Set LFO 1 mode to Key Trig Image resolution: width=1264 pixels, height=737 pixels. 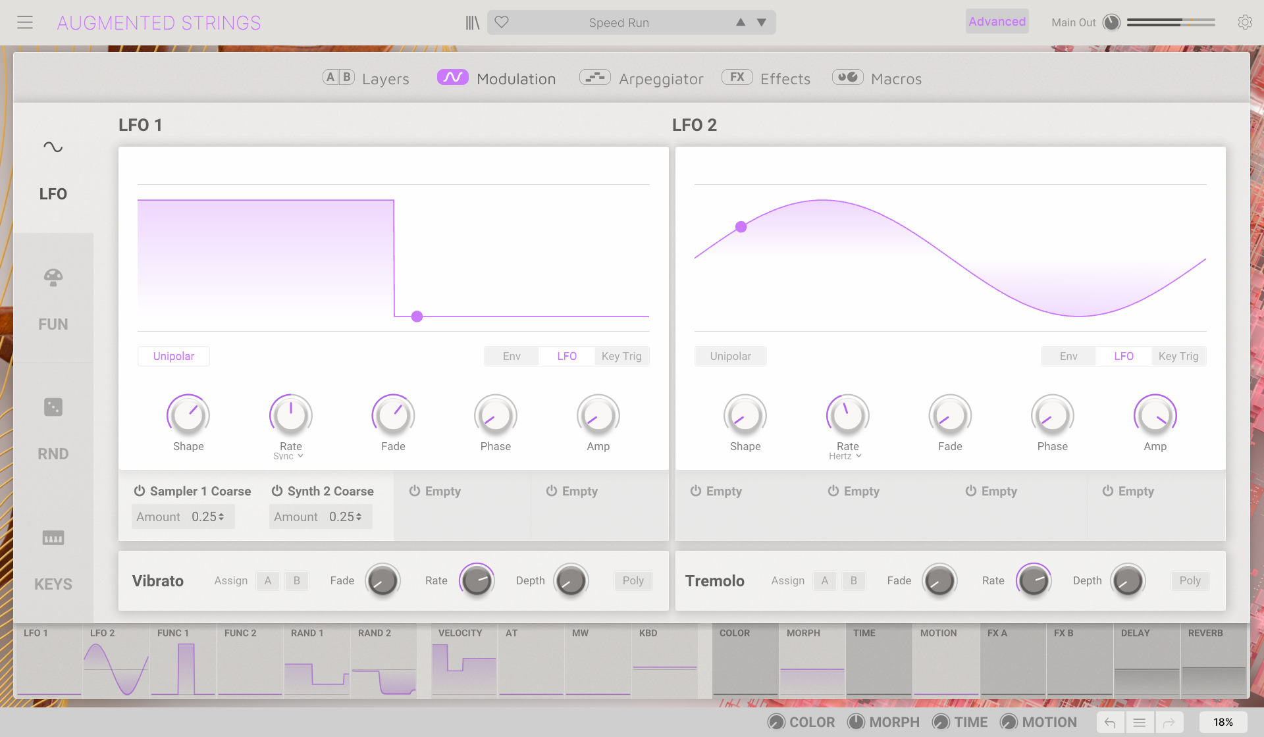pyautogui.click(x=621, y=356)
